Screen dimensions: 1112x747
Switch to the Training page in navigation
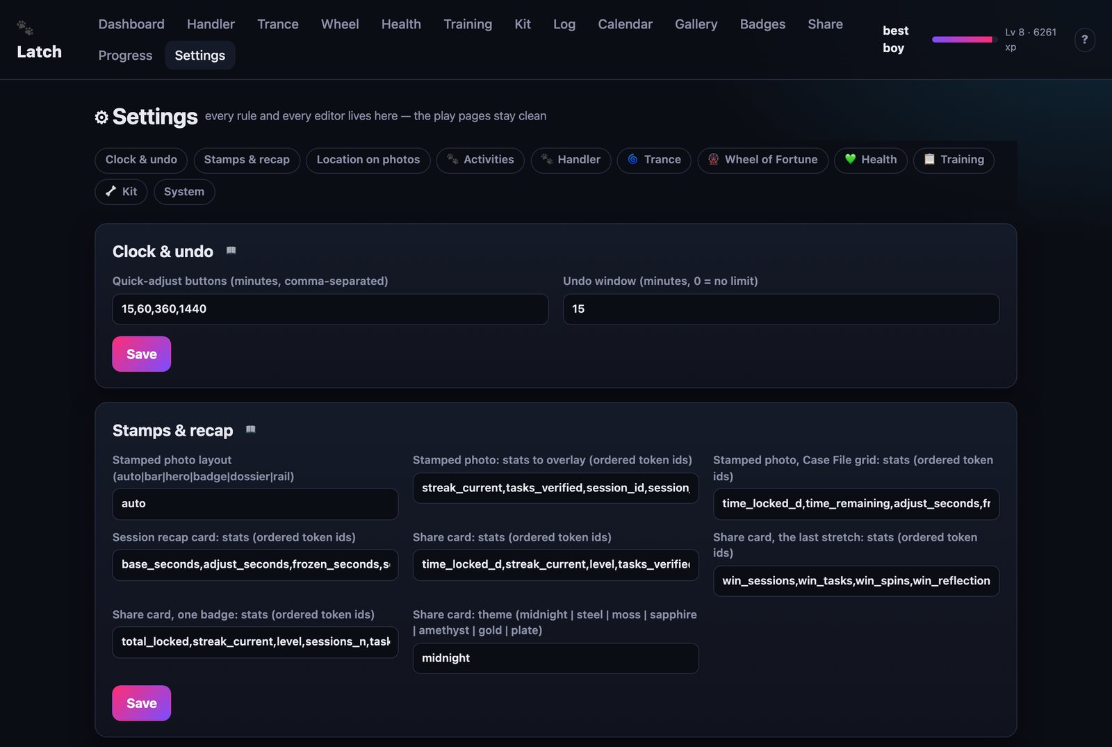[468, 24]
